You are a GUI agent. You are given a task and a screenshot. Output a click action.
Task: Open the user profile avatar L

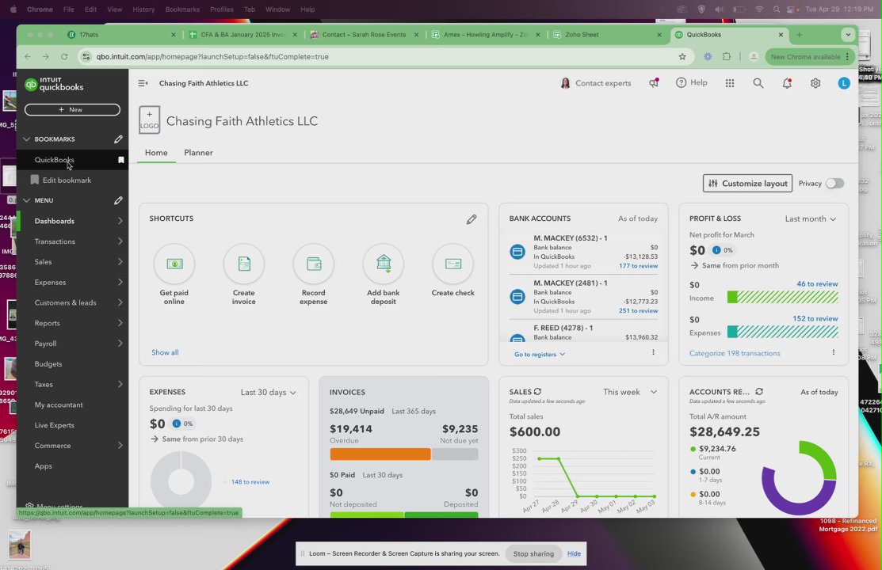pos(844,83)
